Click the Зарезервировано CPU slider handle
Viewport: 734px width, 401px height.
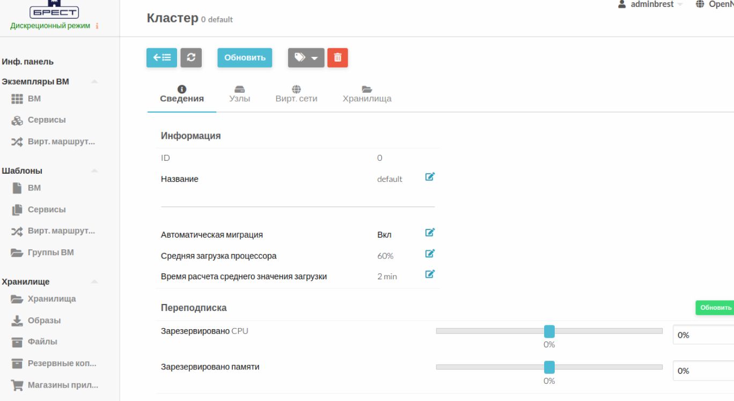click(x=549, y=331)
